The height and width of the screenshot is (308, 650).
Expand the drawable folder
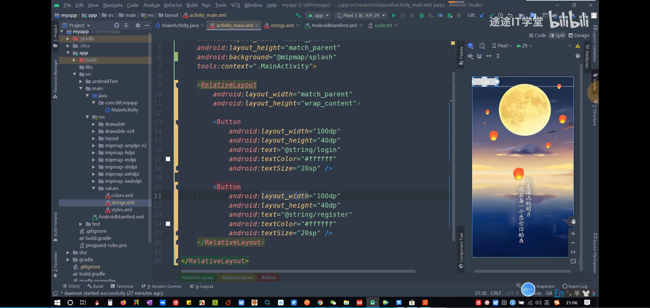94,124
